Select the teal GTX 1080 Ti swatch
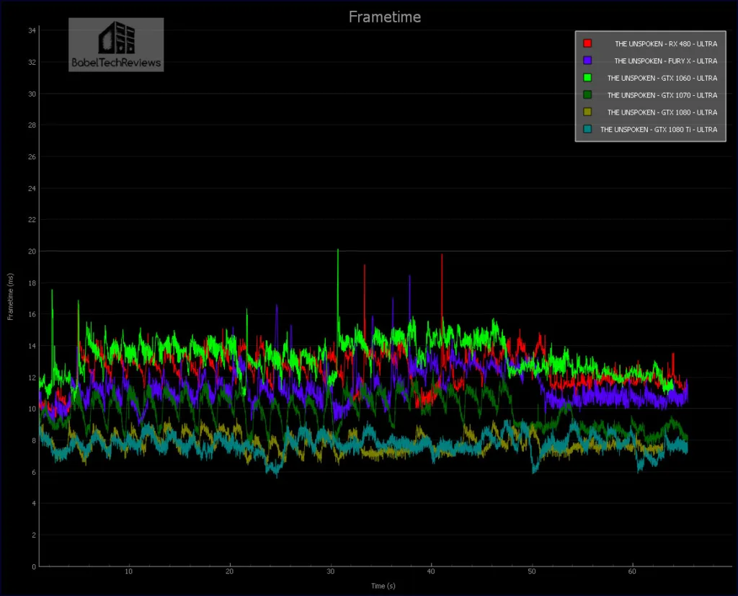Viewport: 738px width, 596px height. pyautogui.click(x=587, y=130)
